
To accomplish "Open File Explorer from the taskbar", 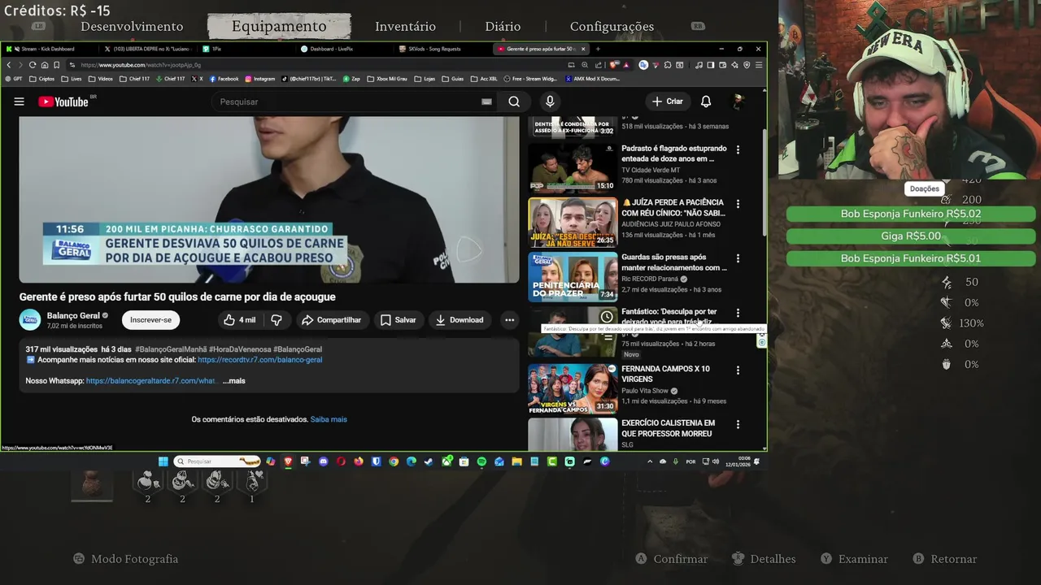I will pos(516,461).
